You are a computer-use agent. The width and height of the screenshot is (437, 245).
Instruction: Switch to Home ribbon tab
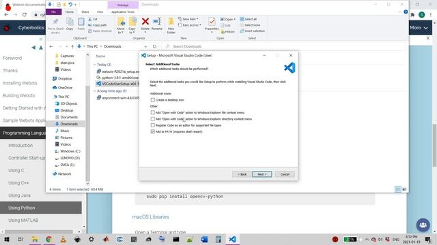70,12
